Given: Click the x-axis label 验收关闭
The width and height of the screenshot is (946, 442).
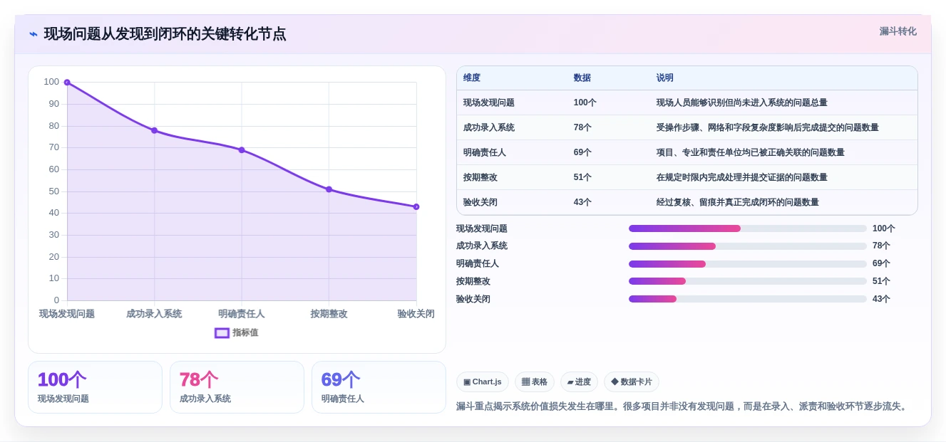Looking at the screenshot, I should [416, 314].
